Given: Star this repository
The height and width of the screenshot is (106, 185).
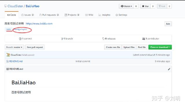Looking at the screenshot, I should [145, 6].
